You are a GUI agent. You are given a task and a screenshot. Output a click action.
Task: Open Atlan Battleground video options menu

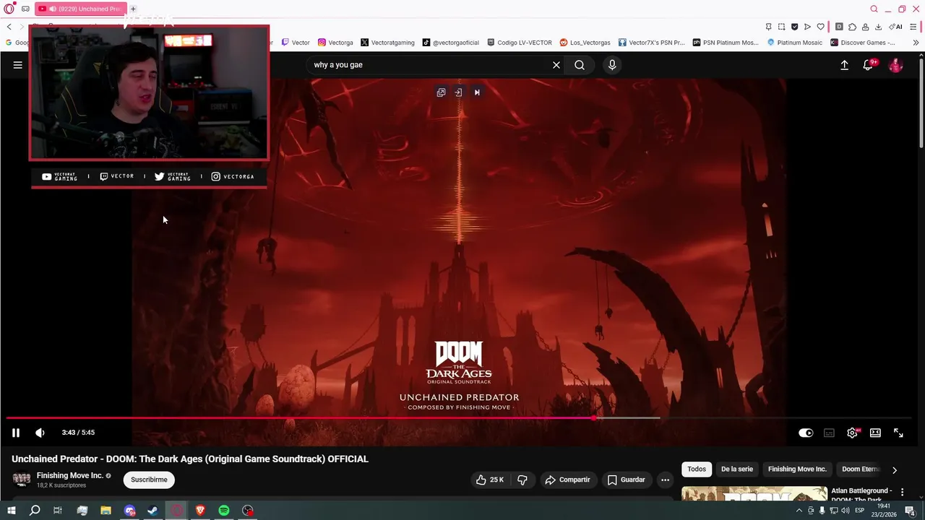pyautogui.click(x=902, y=492)
